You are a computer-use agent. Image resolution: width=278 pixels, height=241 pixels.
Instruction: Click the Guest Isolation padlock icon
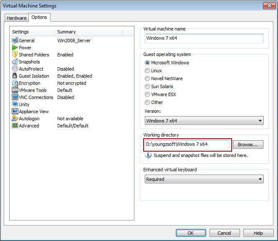(x=15, y=76)
